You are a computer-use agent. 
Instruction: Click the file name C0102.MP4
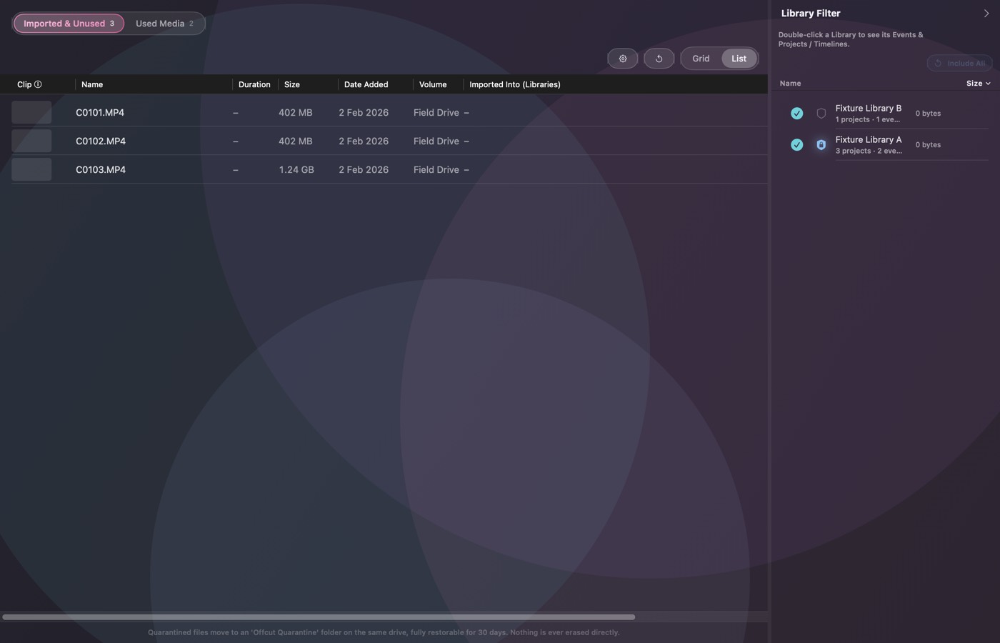pos(101,141)
